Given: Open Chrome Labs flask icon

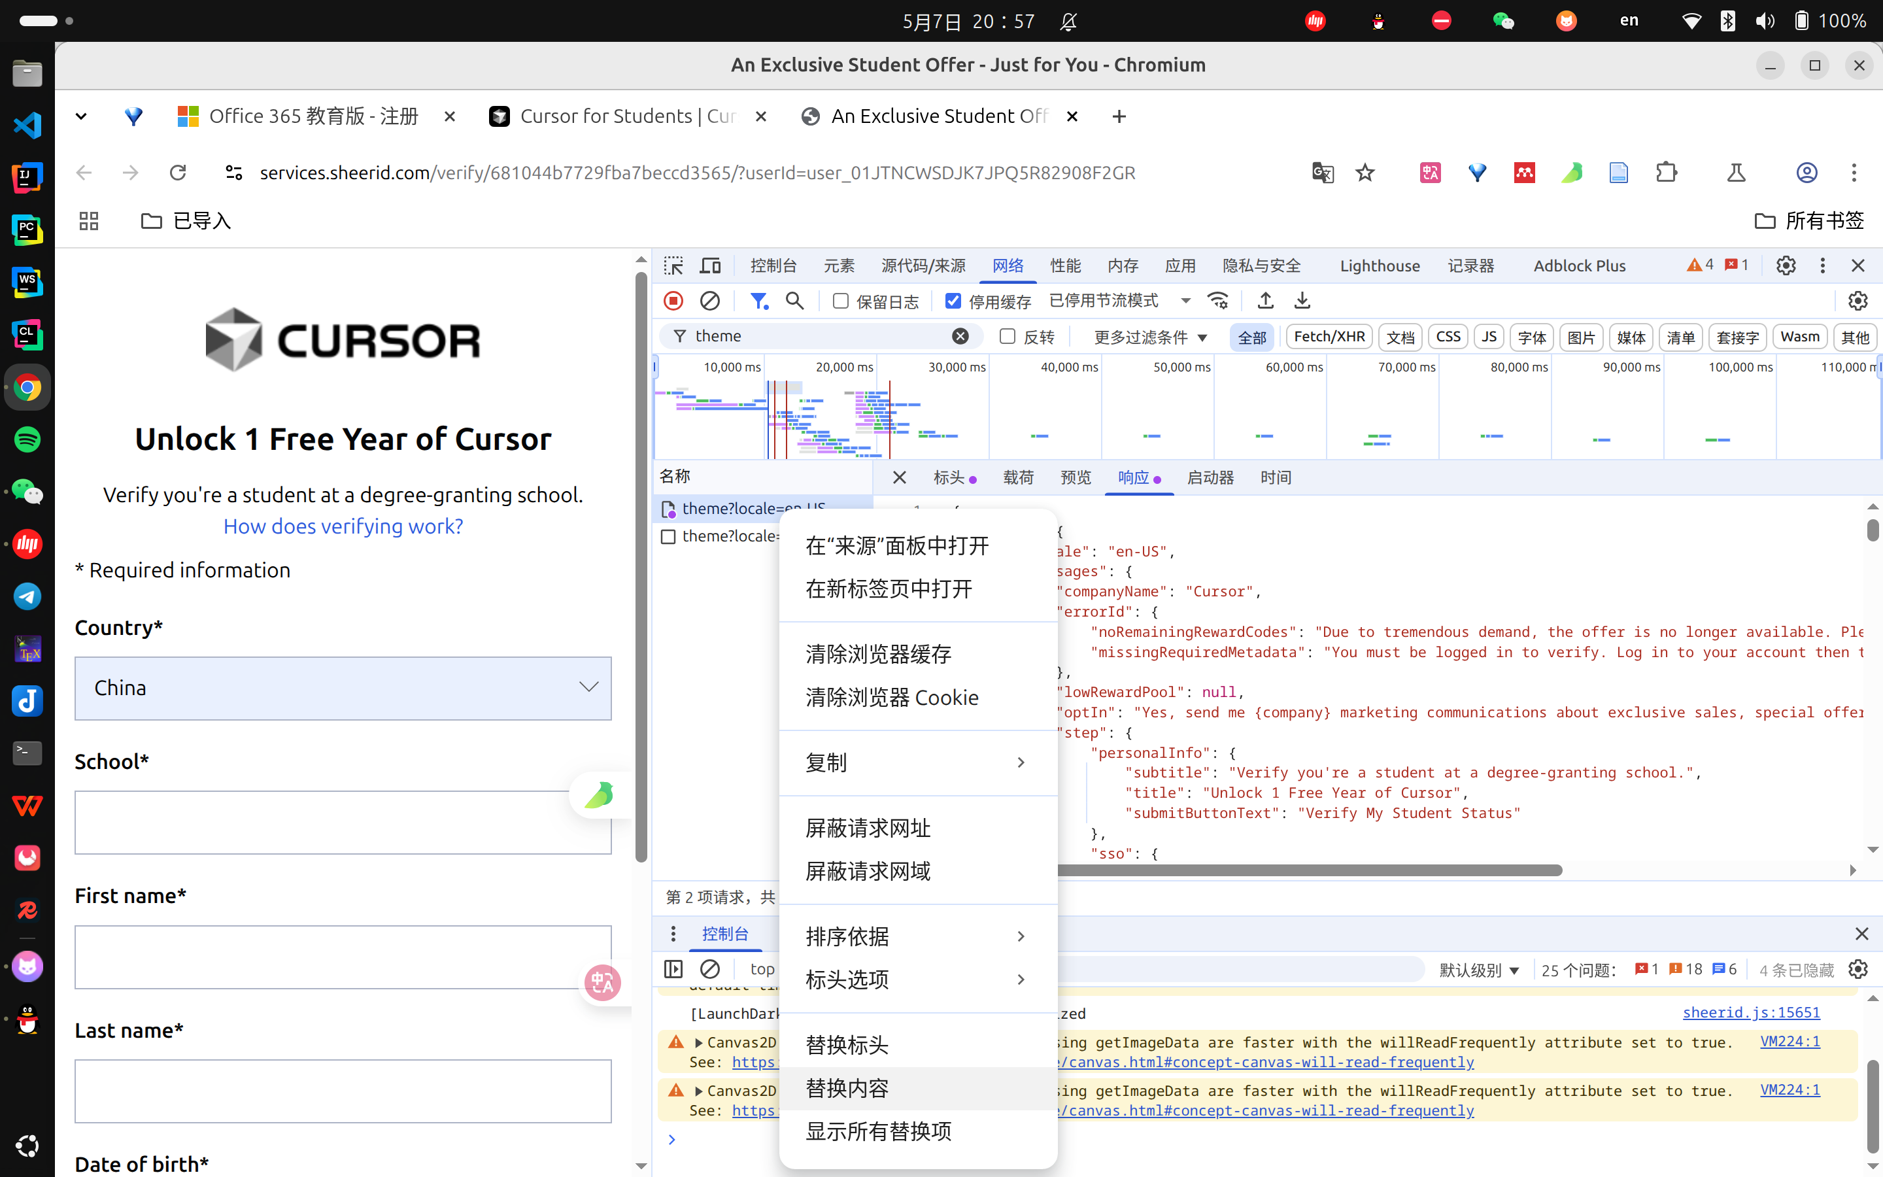Looking at the screenshot, I should pos(1736,172).
